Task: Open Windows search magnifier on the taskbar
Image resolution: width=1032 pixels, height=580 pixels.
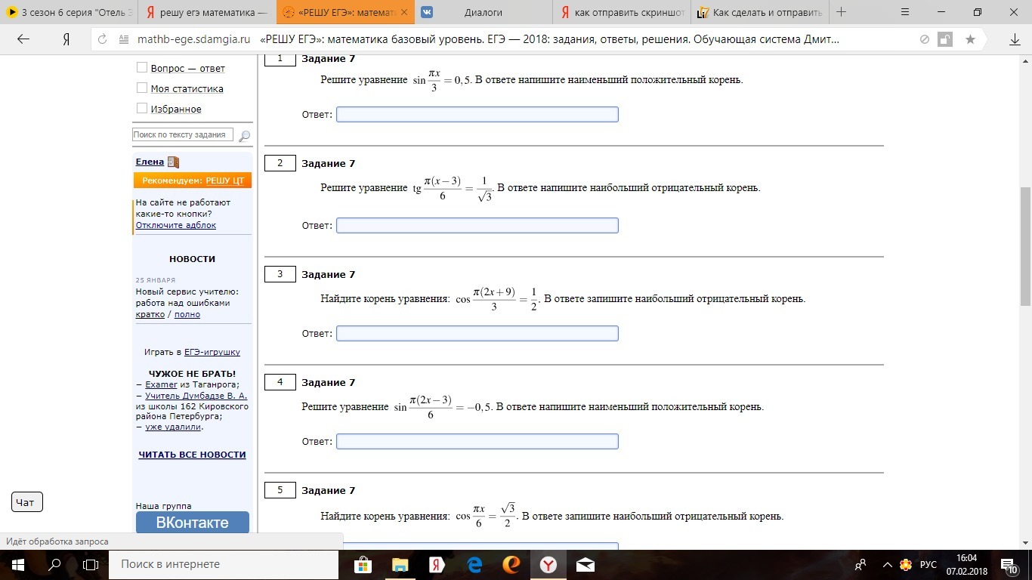Action: pos(54,564)
